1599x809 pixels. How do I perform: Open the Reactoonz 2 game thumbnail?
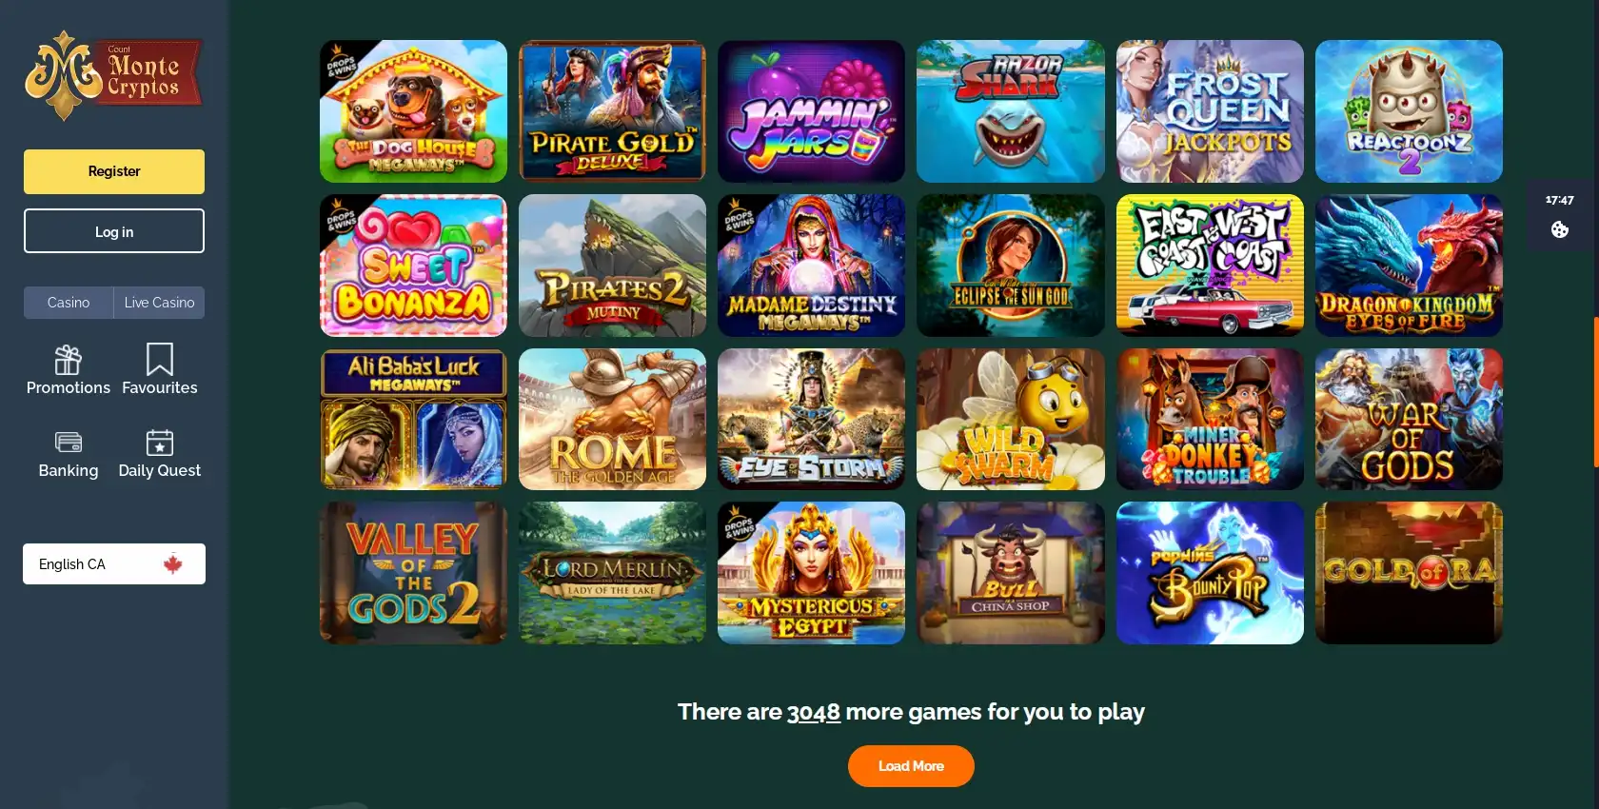1409,111
